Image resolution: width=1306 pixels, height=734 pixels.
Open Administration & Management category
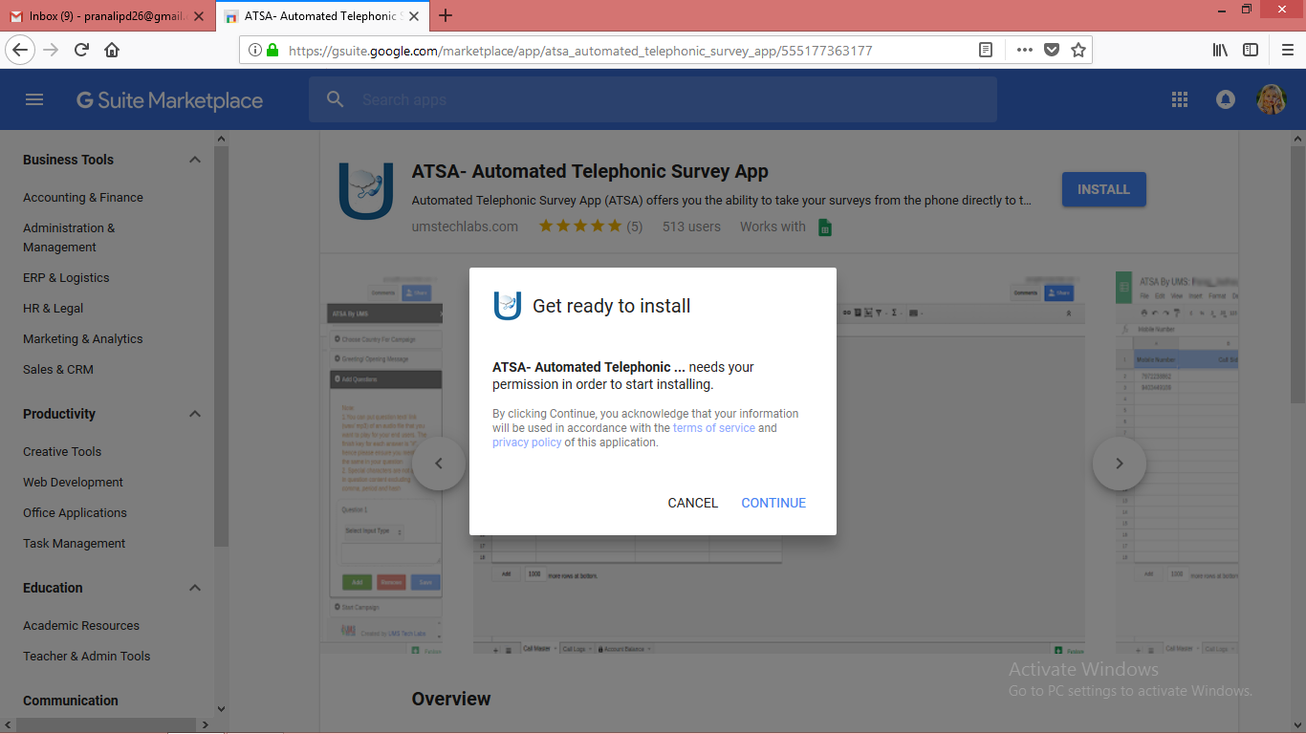pos(69,237)
